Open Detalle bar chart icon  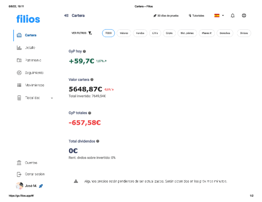(x=19, y=48)
